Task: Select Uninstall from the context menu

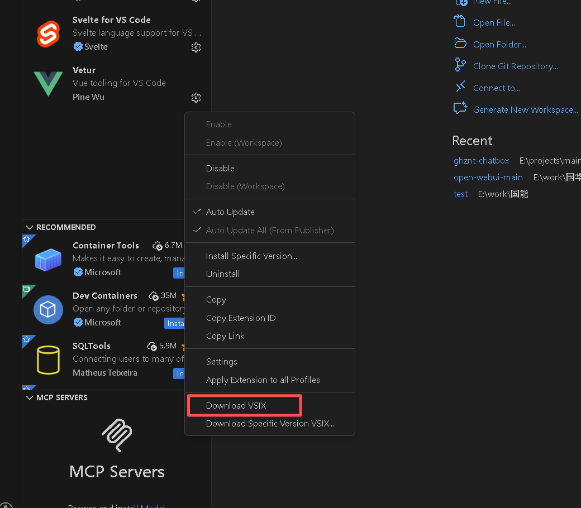Action: pyautogui.click(x=270, y=274)
